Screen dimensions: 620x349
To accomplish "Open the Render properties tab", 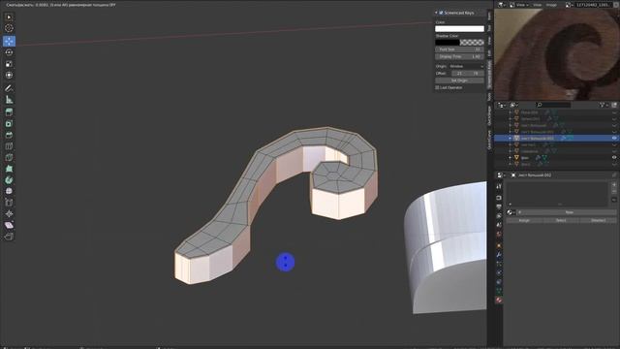I will [x=499, y=198].
